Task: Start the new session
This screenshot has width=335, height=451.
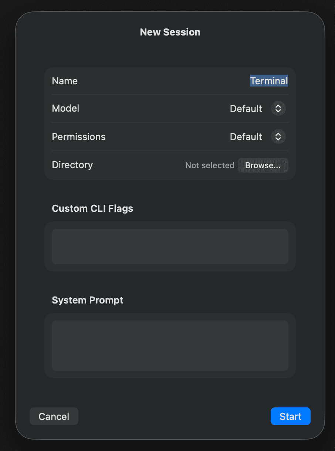Action: point(290,417)
